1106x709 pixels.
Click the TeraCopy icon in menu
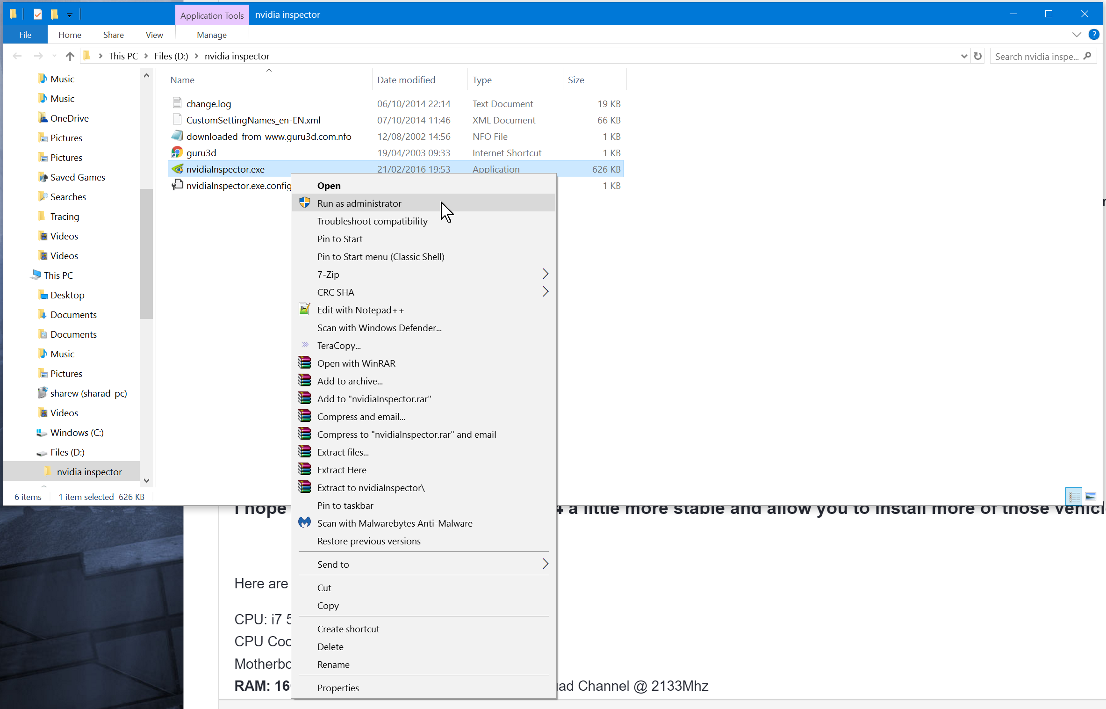coord(305,345)
